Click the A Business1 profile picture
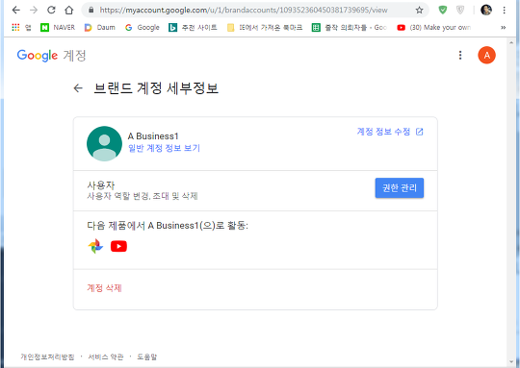Viewport: 520px width, 368px height. point(104,143)
